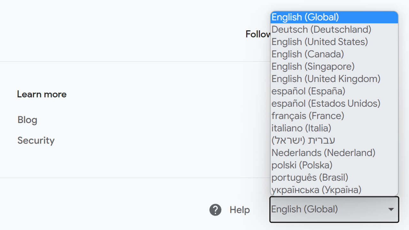Choose English (United States) option
The image size is (409, 230).
[320, 42]
